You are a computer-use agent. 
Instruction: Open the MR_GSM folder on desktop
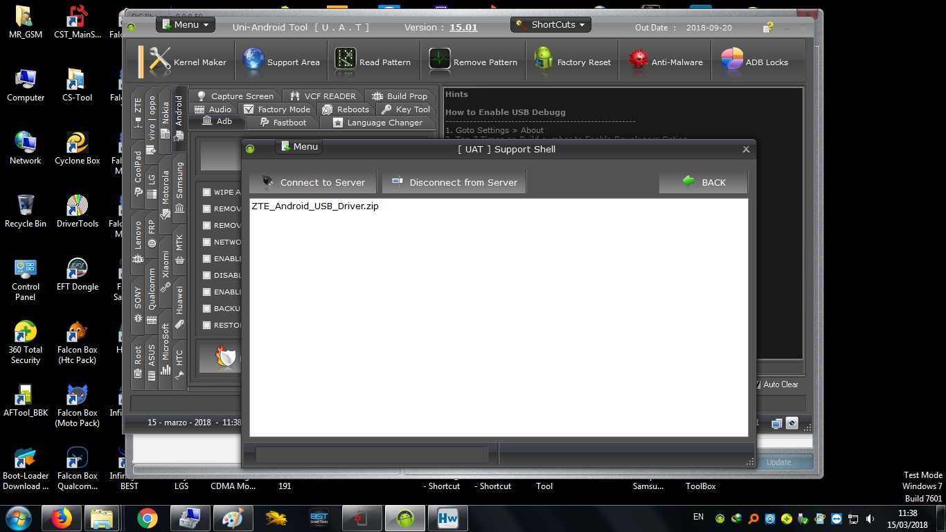[x=26, y=21]
